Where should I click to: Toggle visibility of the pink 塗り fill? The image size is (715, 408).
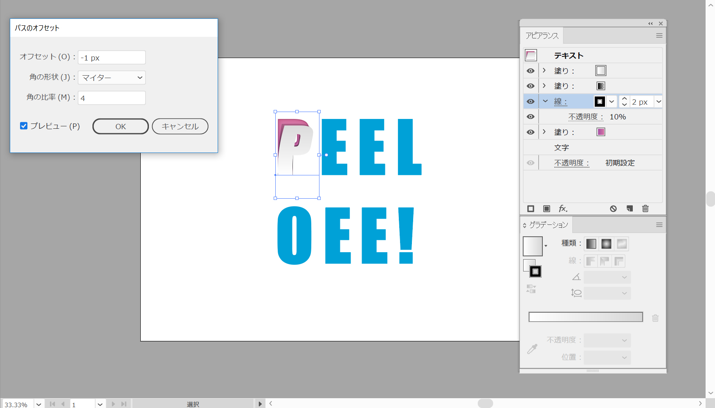coord(531,132)
